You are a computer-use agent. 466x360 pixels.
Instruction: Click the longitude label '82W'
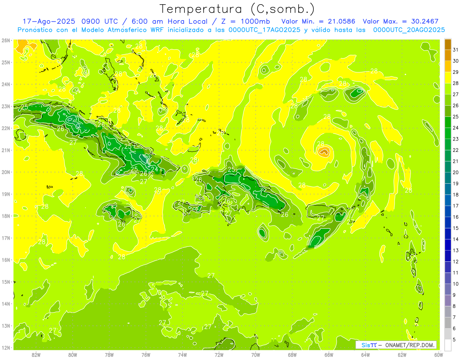coord(36,355)
